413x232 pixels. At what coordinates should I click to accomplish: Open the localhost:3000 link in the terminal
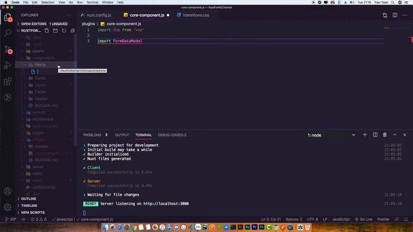coord(166,204)
